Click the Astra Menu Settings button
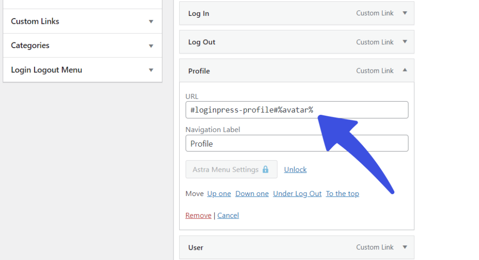 click(231, 169)
